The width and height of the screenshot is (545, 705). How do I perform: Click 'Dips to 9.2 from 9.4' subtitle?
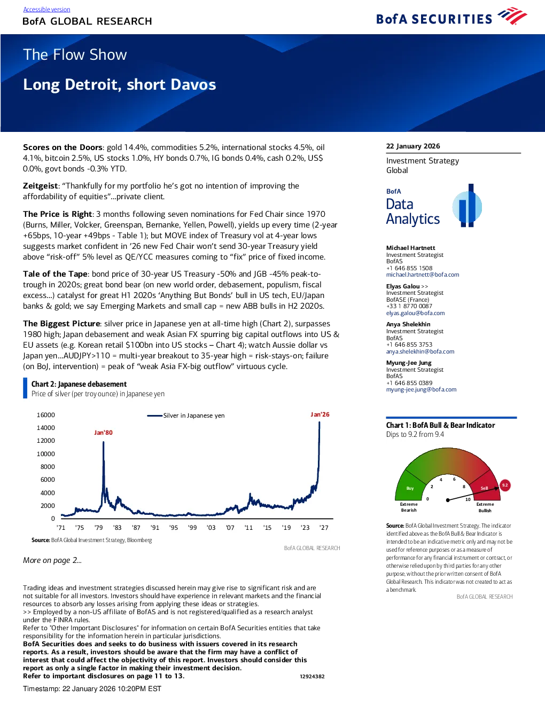pyautogui.click(x=415, y=434)
